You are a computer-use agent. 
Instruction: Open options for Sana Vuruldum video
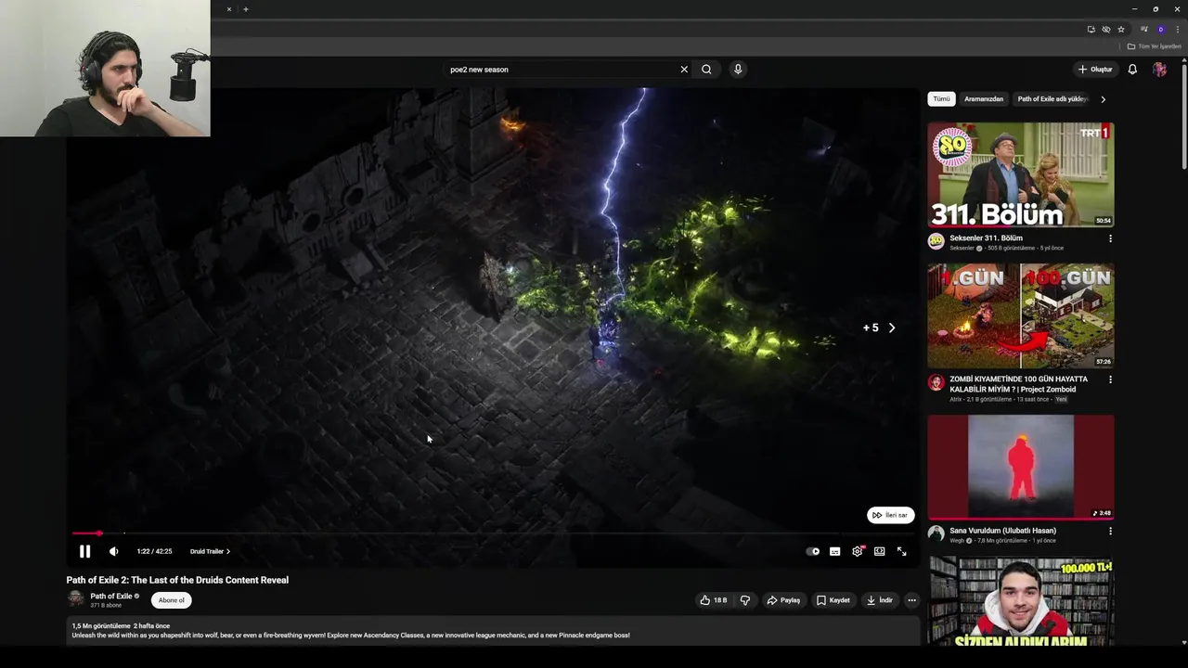(x=1110, y=532)
